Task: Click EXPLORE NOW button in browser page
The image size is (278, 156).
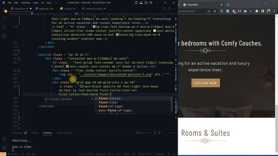Action: [x=205, y=83]
